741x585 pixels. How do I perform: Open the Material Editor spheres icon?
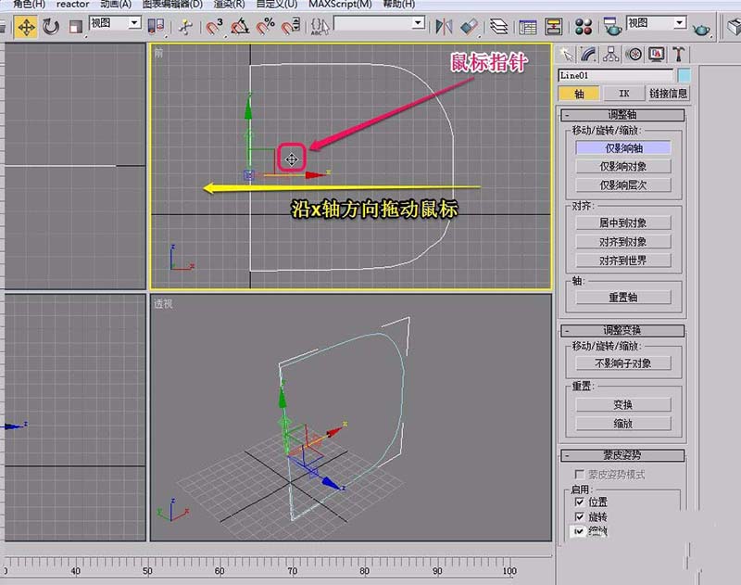584,27
